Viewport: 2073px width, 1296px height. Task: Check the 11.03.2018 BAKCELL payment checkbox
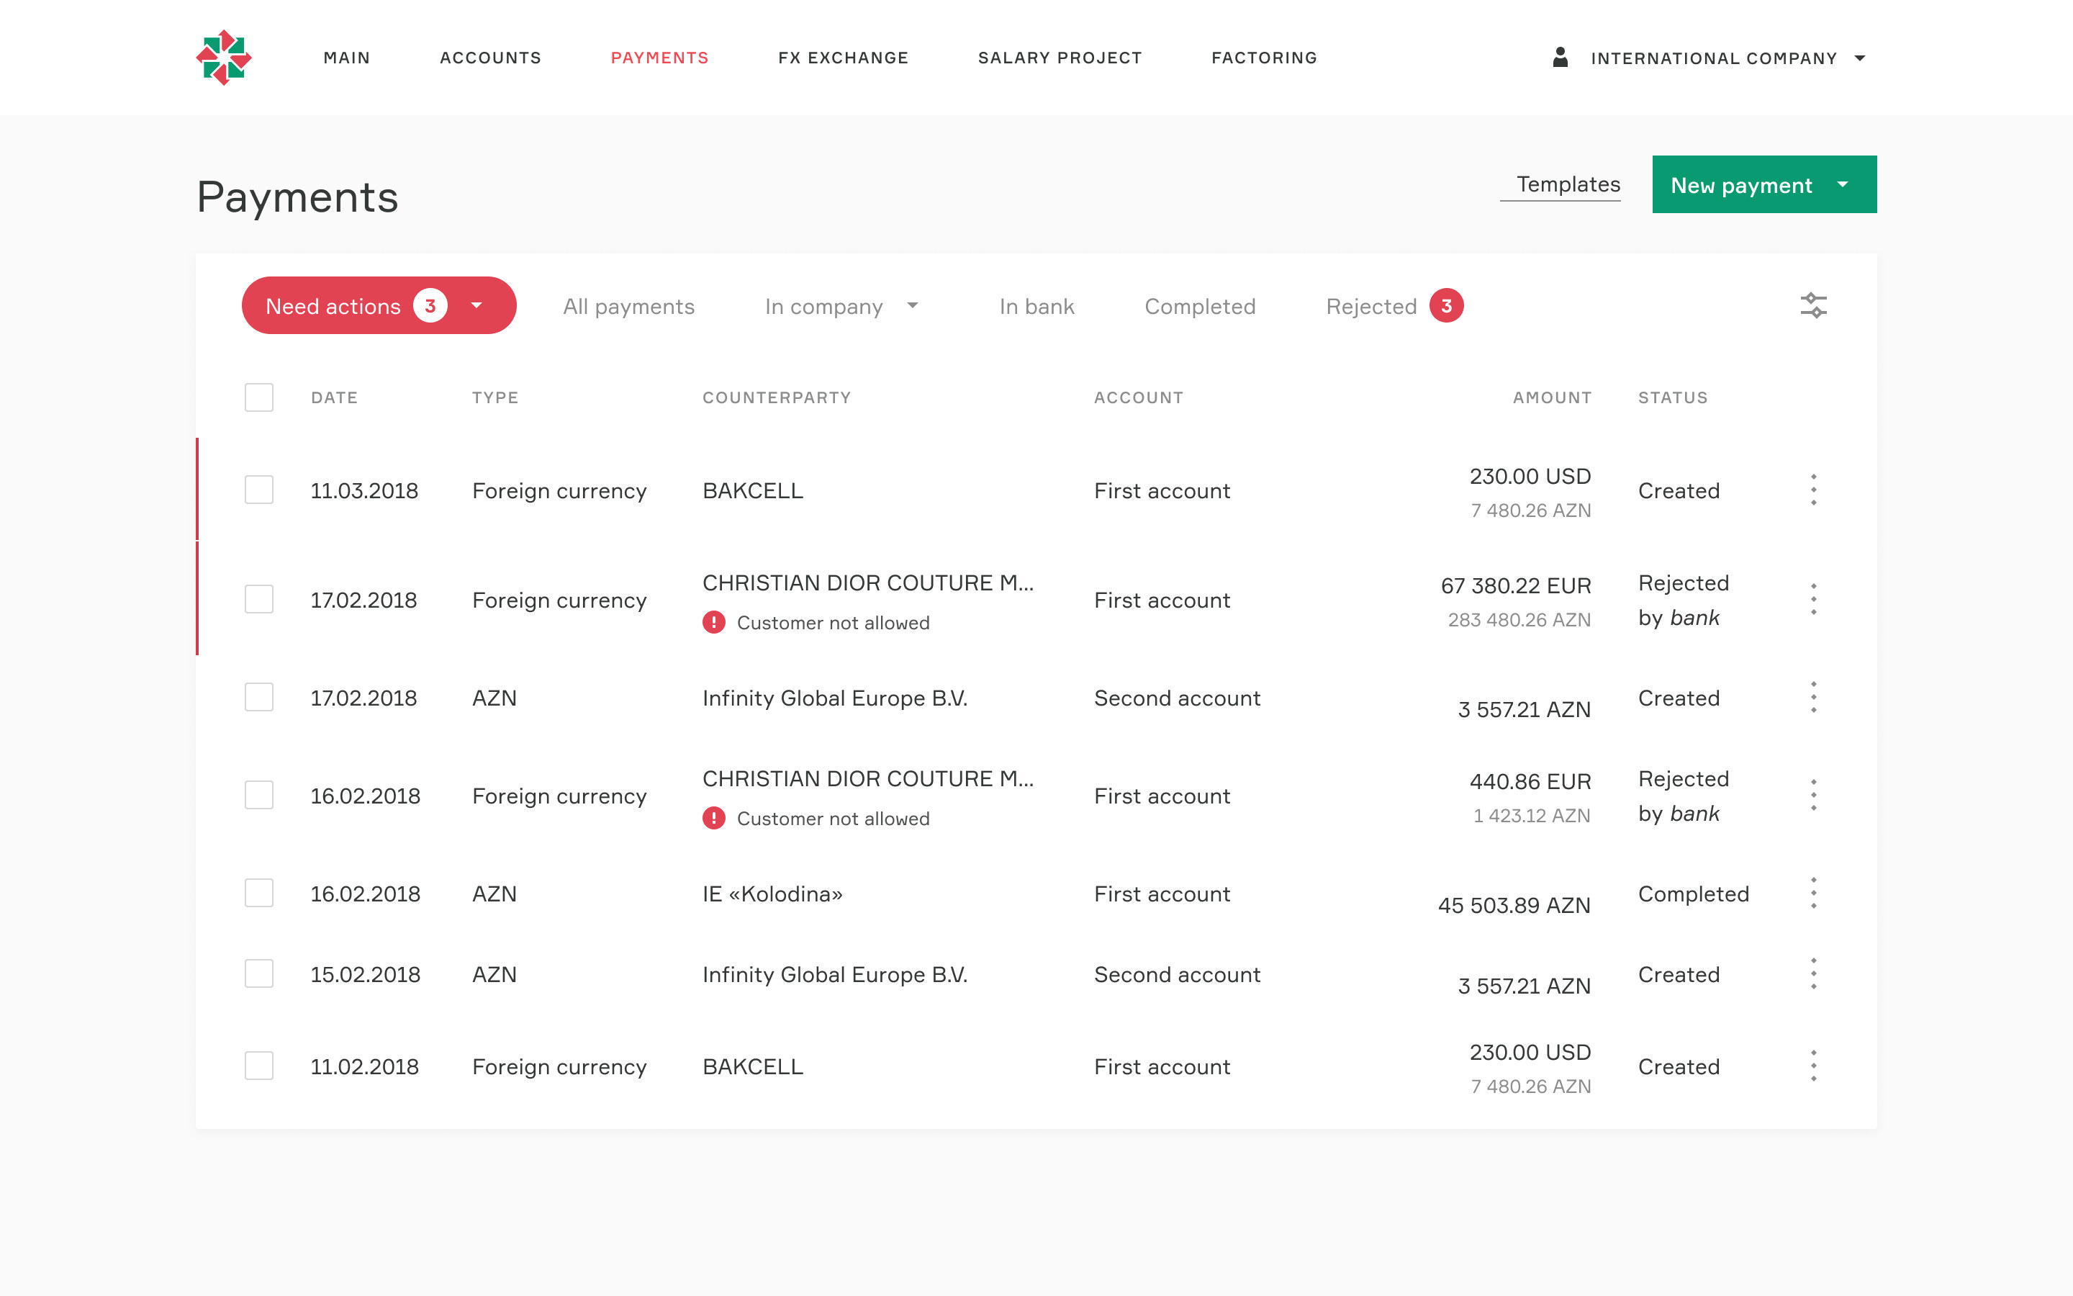pos(258,490)
